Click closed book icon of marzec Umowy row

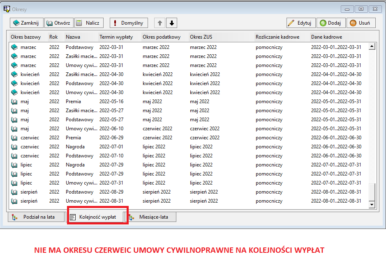point(14,65)
